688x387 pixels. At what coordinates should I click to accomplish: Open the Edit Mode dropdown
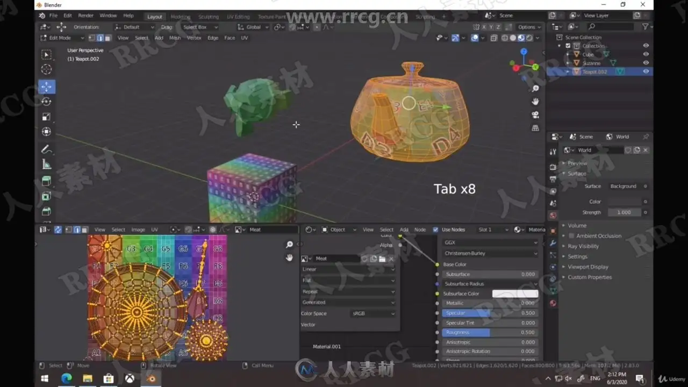(x=62, y=38)
